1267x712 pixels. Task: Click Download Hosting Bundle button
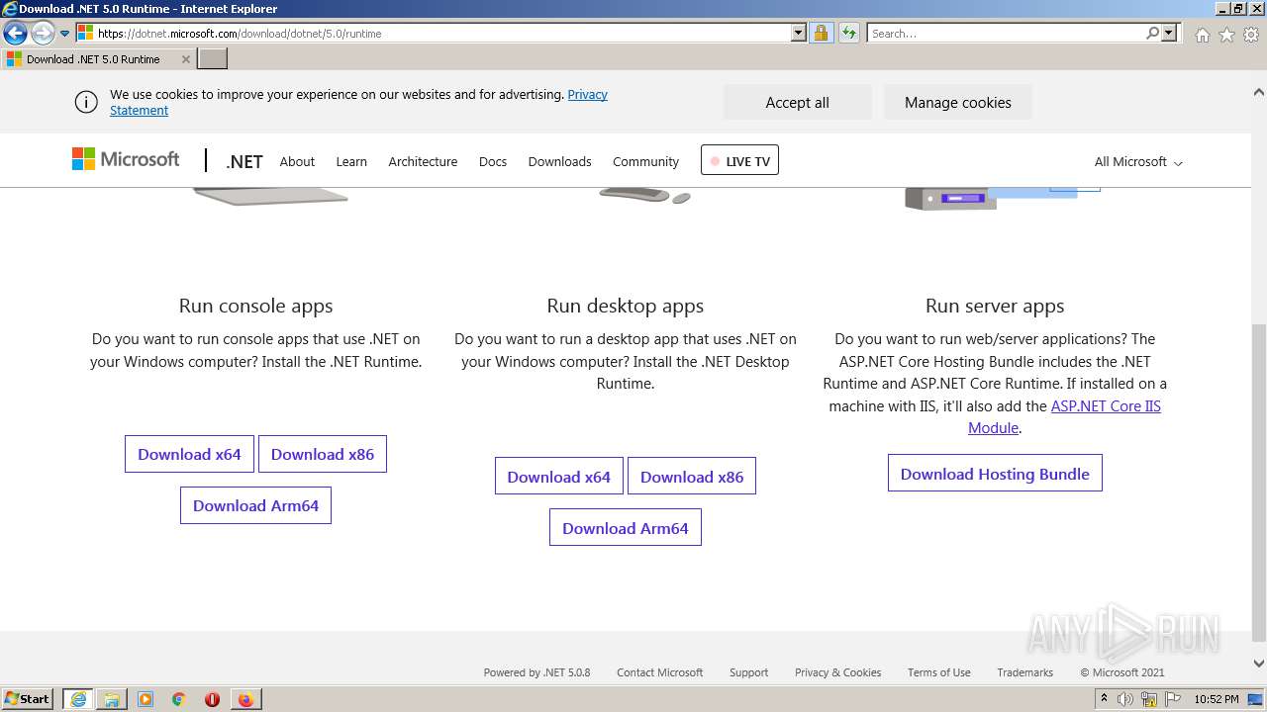[x=995, y=474]
